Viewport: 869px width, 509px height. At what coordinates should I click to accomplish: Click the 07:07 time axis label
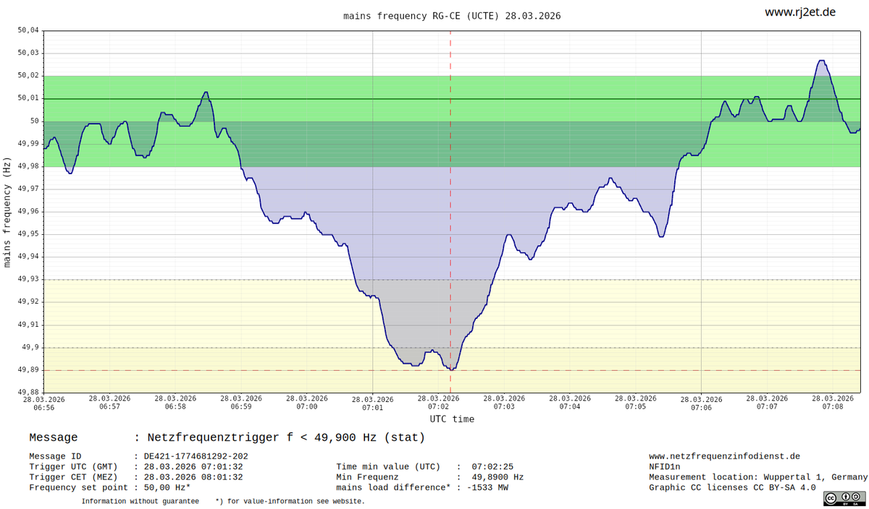[x=767, y=403]
